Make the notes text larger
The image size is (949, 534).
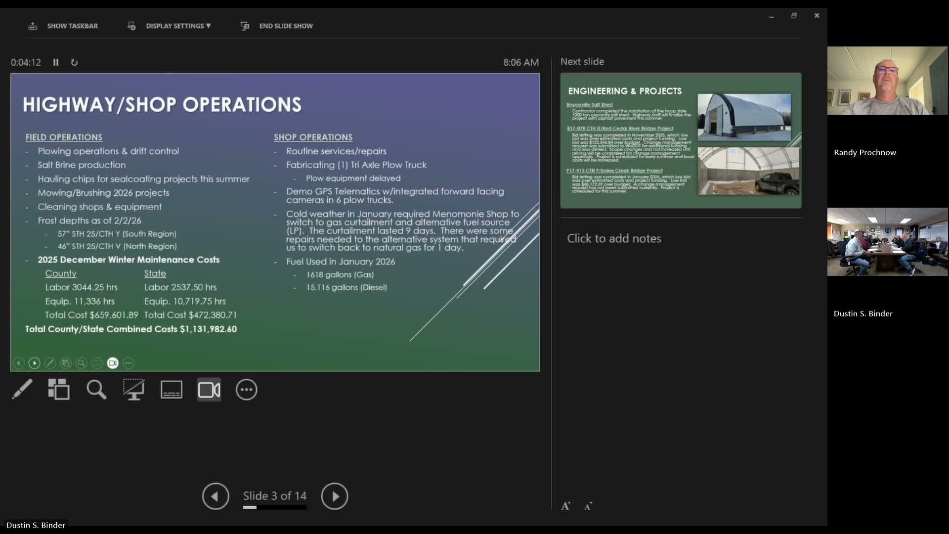pyautogui.click(x=565, y=506)
